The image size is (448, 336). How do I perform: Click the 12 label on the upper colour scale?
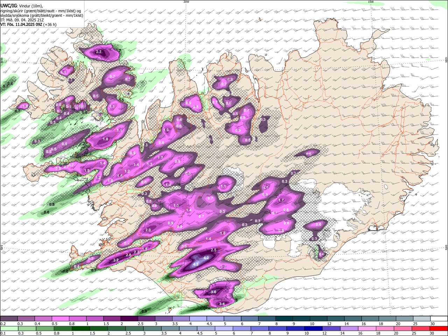tap(329, 324)
